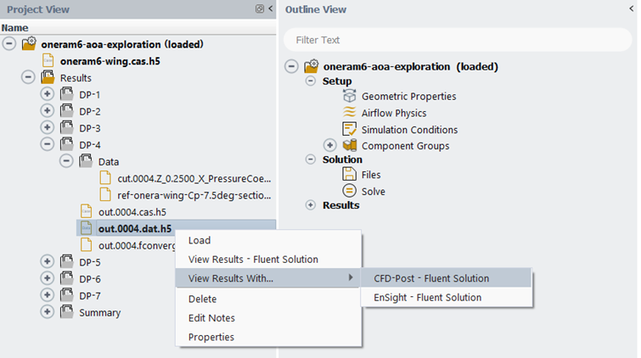Click Load in the context menu
The width and height of the screenshot is (641, 358).
point(200,240)
